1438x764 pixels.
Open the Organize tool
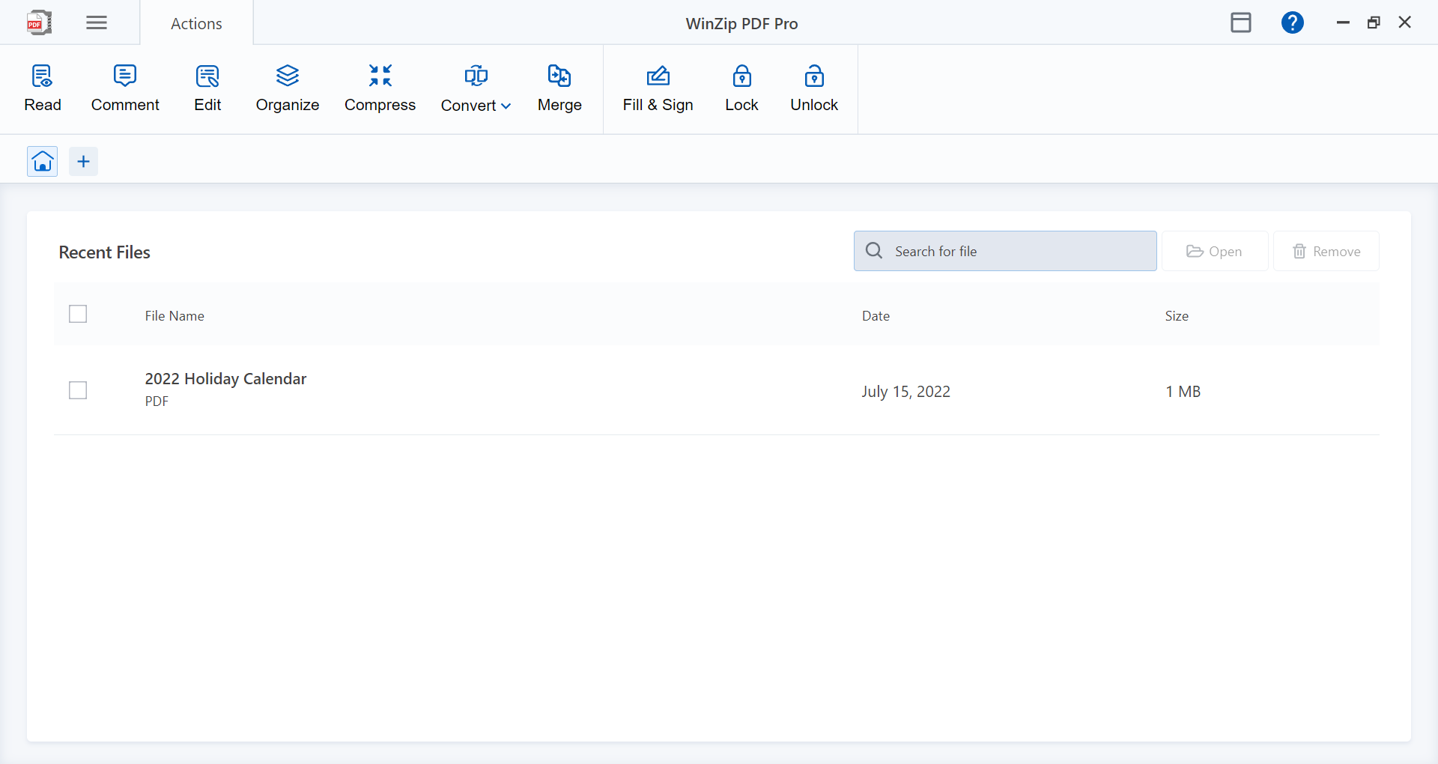[287, 88]
